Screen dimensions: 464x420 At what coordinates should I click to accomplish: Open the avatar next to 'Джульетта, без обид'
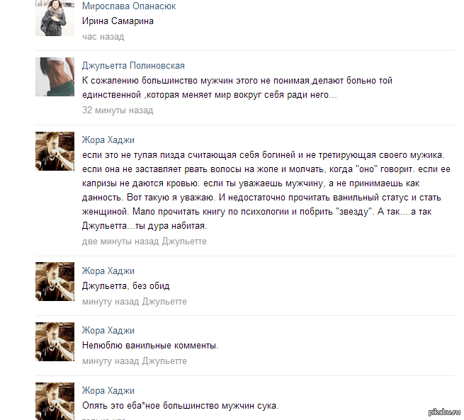(x=55, y=282)
